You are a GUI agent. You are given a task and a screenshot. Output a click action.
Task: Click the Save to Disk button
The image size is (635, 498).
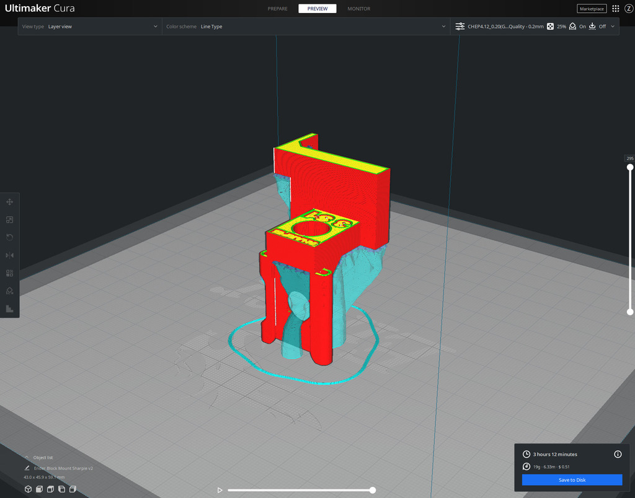pos(572,479)
